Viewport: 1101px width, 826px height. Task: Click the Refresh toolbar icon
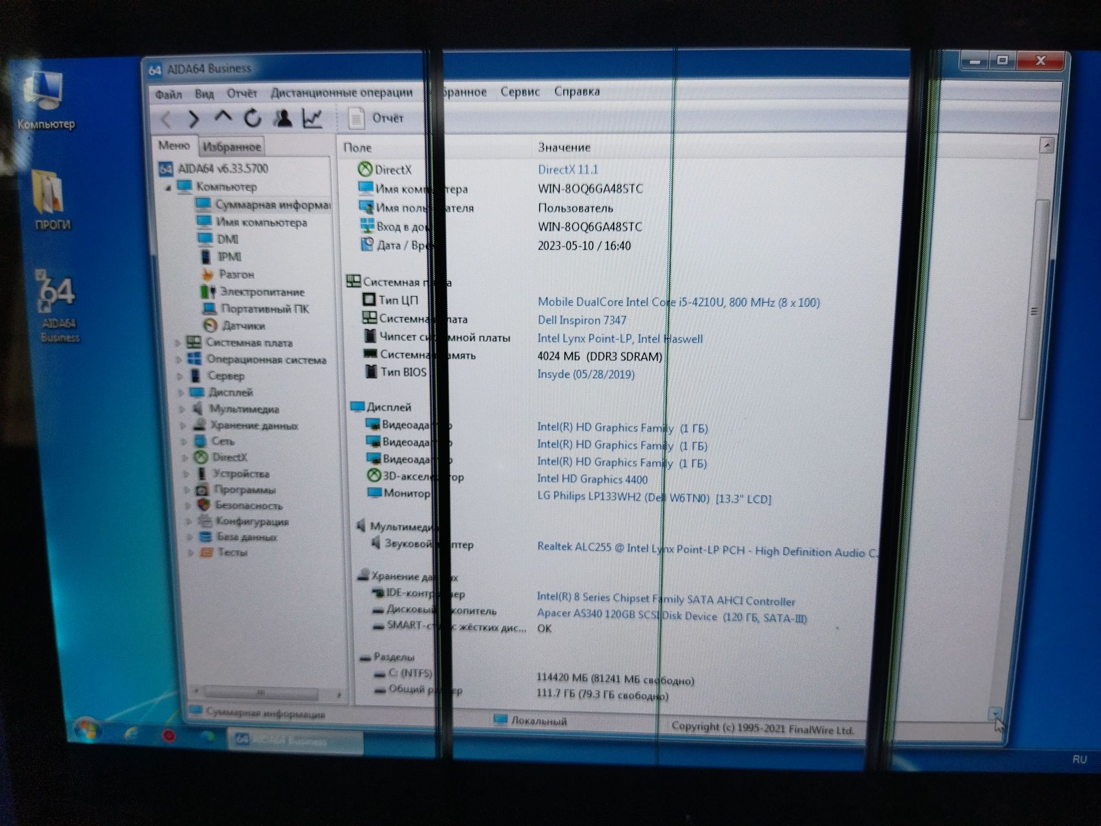[253, 117]
